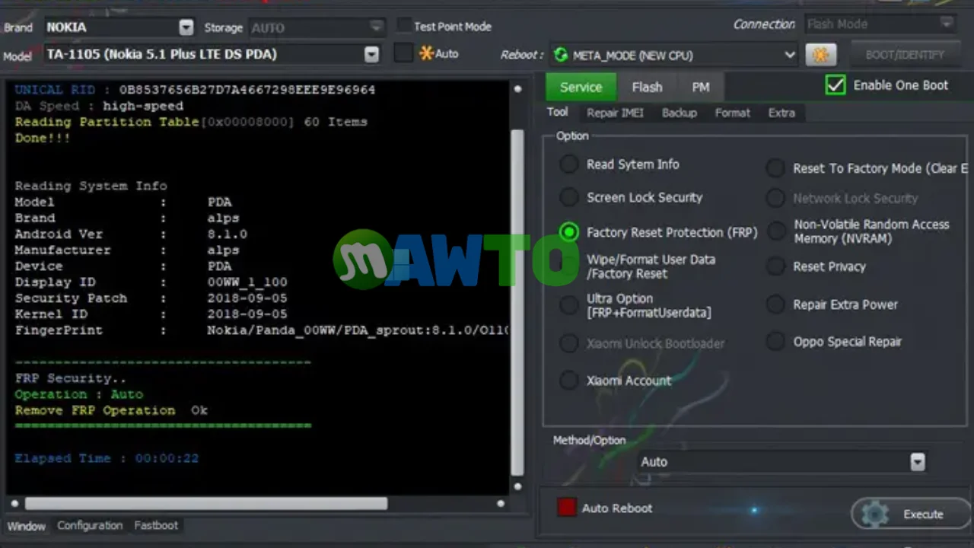
Task: Click the Execute button
Action: point(911,515)
